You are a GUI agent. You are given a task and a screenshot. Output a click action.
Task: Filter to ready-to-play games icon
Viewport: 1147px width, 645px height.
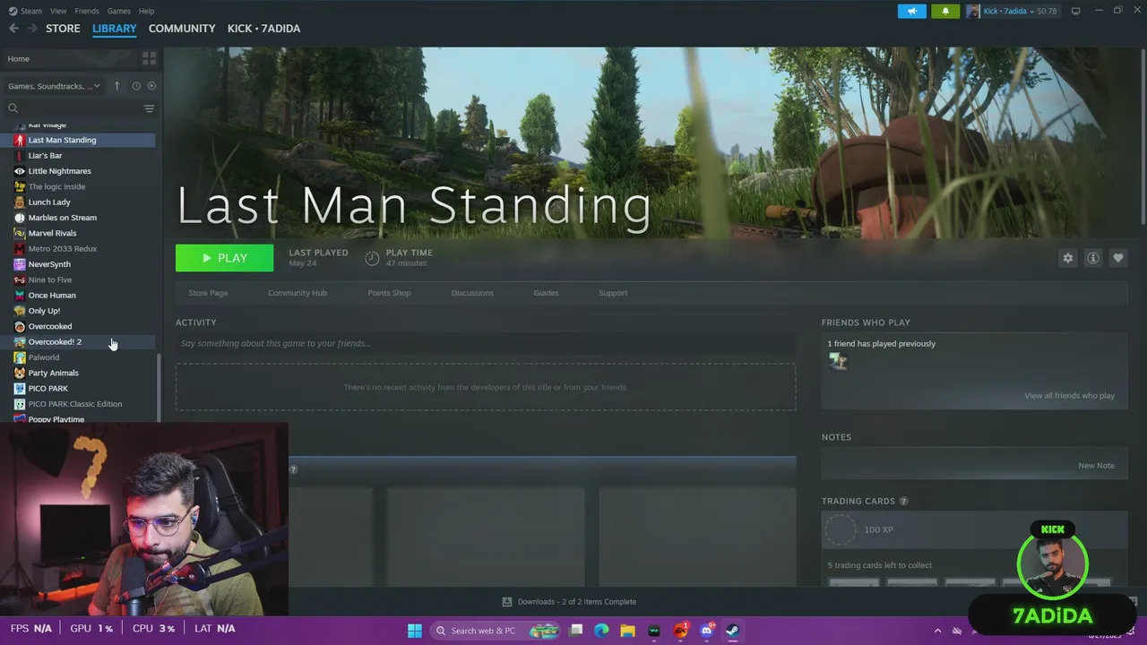click(x=151, y=86)
